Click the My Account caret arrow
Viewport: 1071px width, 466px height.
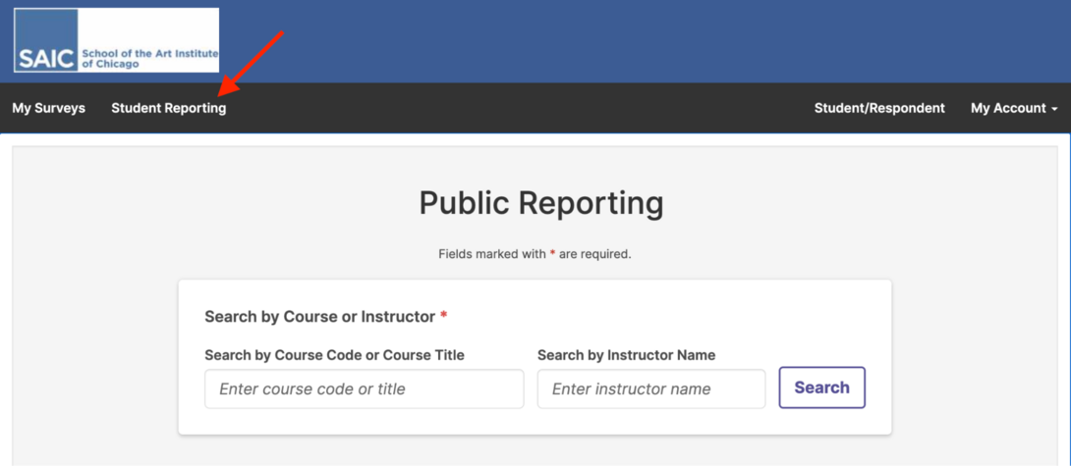coord(1054,109)
